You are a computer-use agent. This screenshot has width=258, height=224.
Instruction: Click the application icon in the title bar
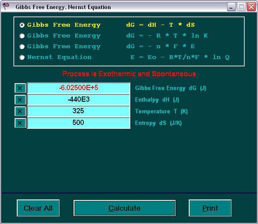6,6
